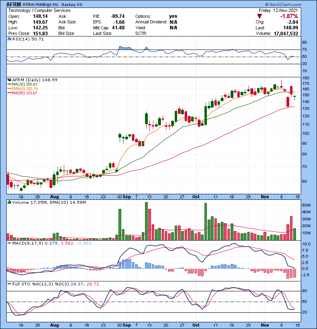Click the tallest green volume bar in mid-September
Image resolution: width=317 pixels, height=329 pixels.
(x=147, y=221)
